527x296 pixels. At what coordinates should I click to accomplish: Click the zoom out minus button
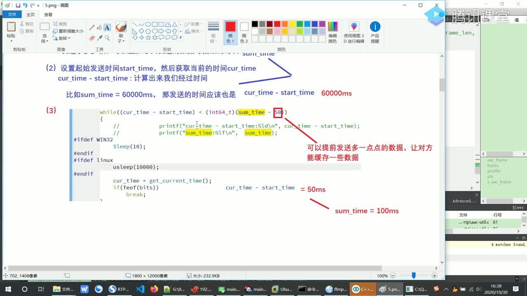coord(393,275)
